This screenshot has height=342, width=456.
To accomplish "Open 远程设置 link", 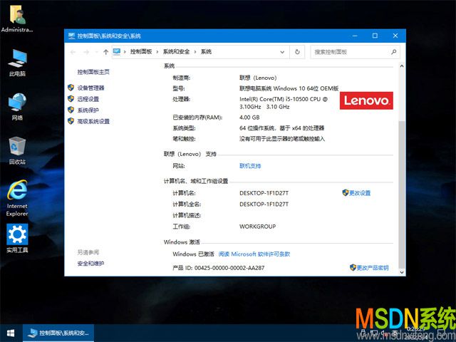I will point(88,99).
